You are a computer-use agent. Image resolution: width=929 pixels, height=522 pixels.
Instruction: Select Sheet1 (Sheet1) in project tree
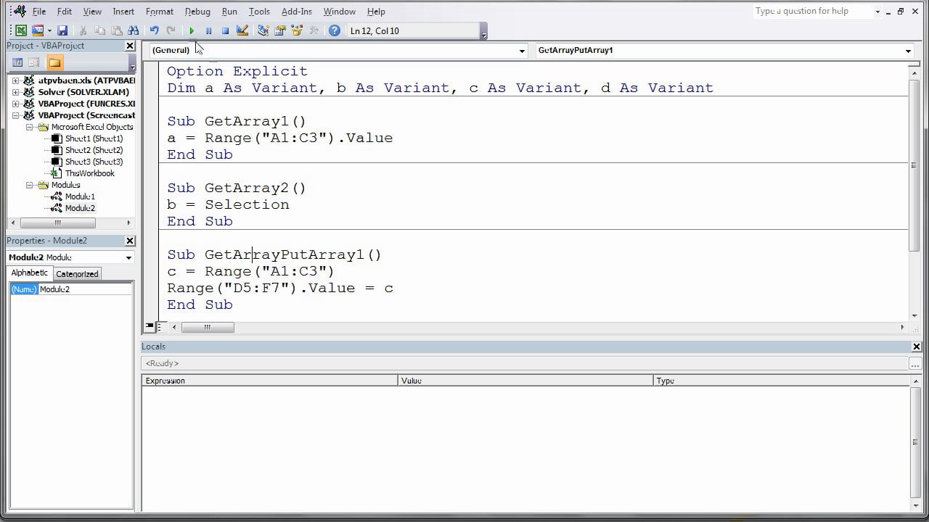(x=94, y=138)
